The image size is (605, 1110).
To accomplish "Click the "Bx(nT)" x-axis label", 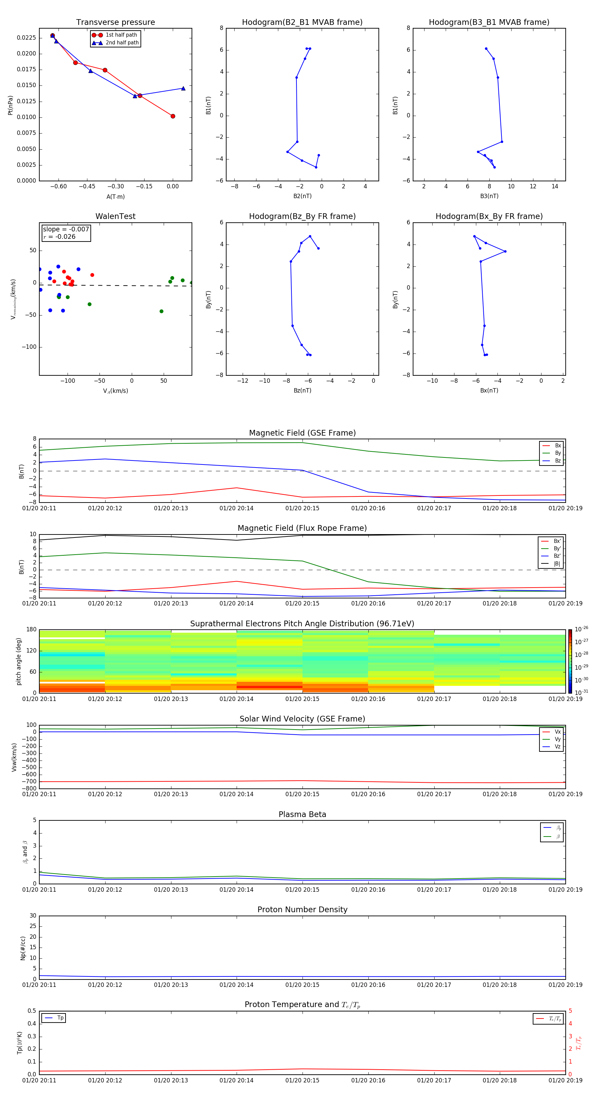I will pos(489,391).
